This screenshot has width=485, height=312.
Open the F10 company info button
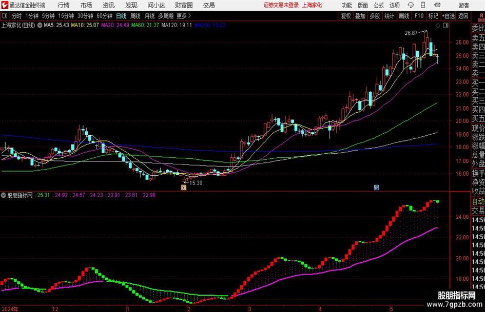pos(419,16)
